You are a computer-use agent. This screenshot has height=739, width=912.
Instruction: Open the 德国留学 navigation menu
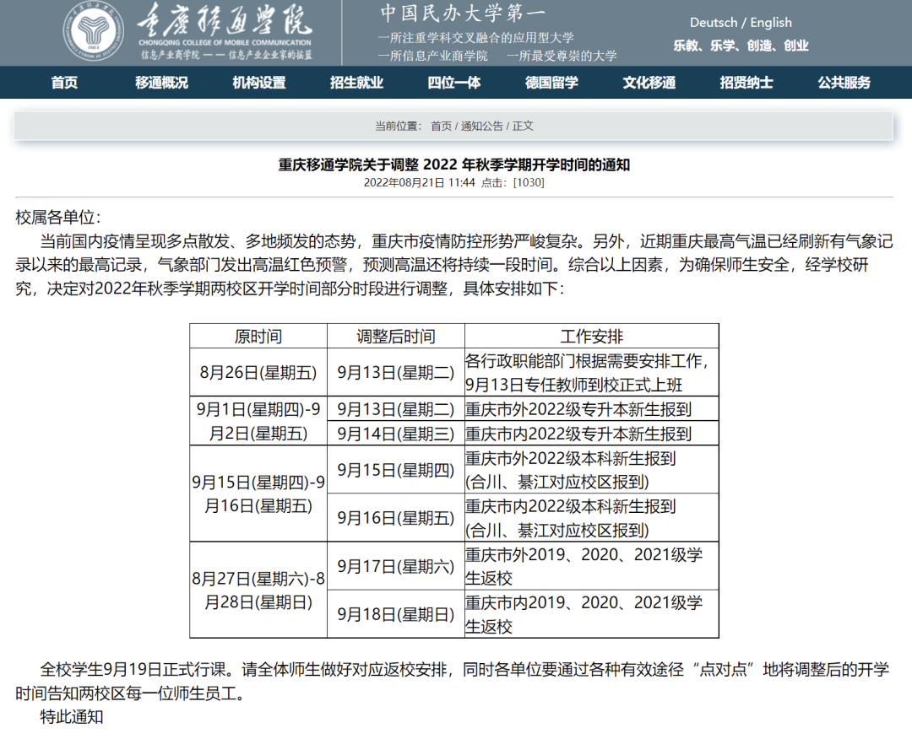(x=551, y=83)
